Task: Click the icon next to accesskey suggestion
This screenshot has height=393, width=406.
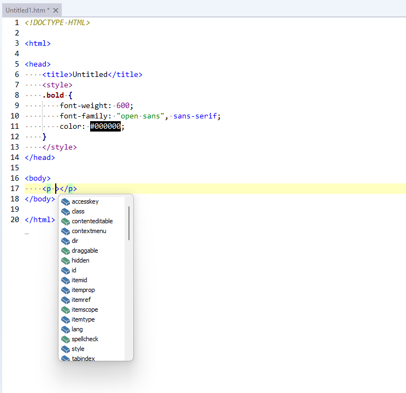Action: pyautogui.click(x=66, y=202)
